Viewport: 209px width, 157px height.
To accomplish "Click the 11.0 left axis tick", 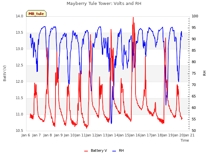I will 19,114.
